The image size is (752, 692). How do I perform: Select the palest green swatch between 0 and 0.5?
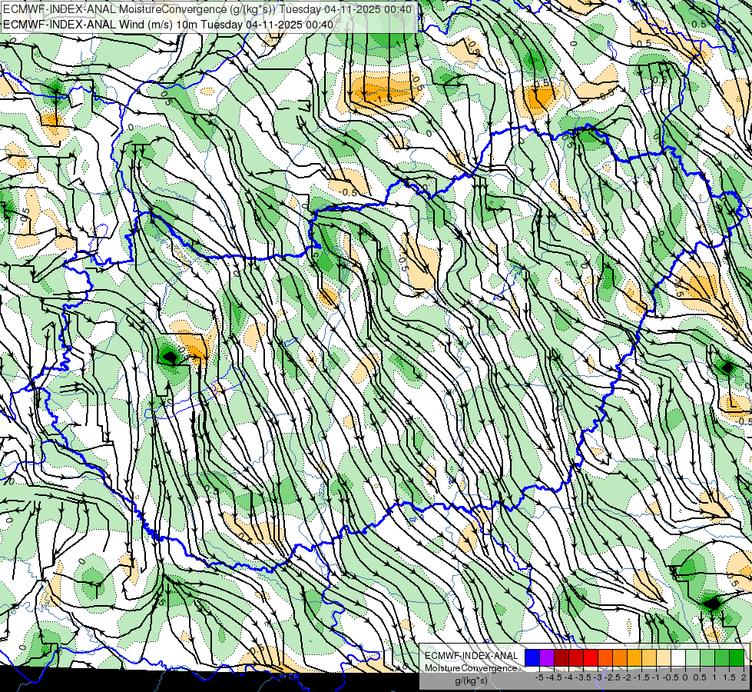pyautogui.click(x=693, y=657)
